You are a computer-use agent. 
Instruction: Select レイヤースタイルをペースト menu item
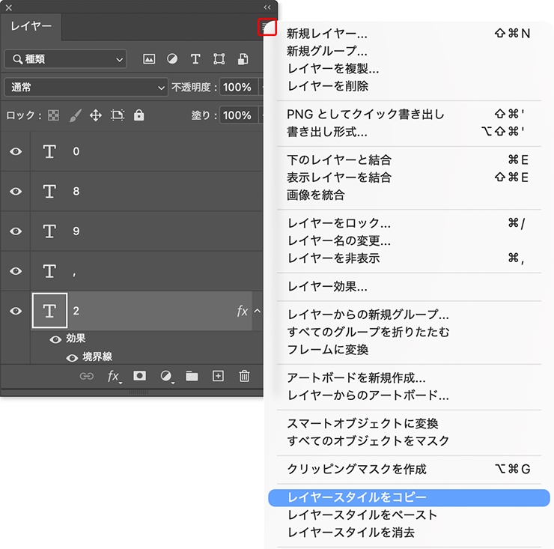[x=362, y=515]
